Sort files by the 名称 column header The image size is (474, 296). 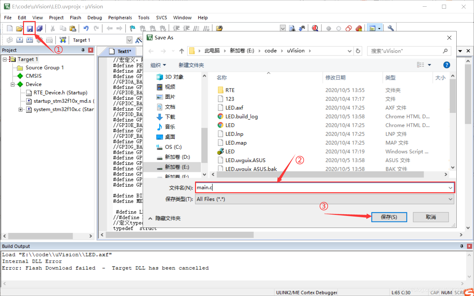pyautogui.click(x=222, y=78)
